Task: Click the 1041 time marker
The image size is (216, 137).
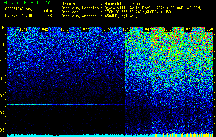Action: click(24, 29)
